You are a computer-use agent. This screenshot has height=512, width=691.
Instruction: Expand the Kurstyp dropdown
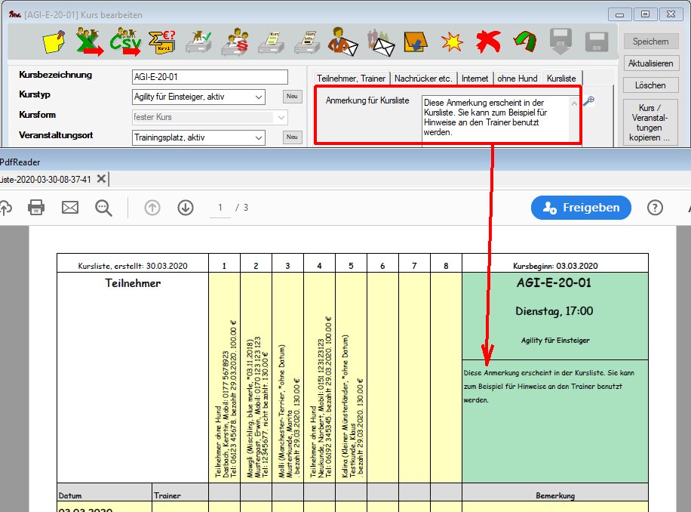(x=259, y=97)
